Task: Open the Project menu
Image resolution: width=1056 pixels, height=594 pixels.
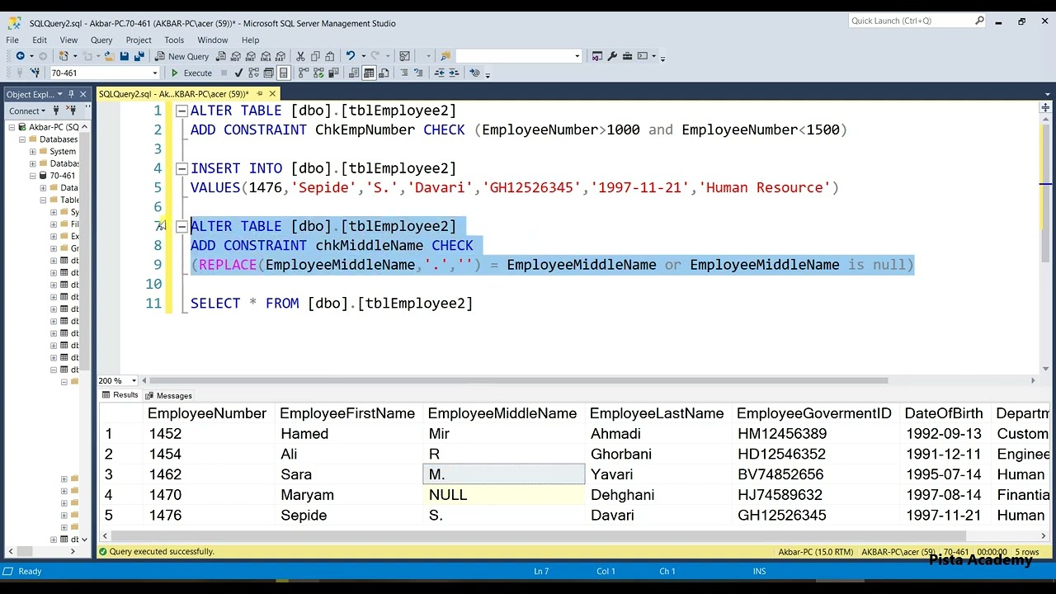Action: (139, 40)
